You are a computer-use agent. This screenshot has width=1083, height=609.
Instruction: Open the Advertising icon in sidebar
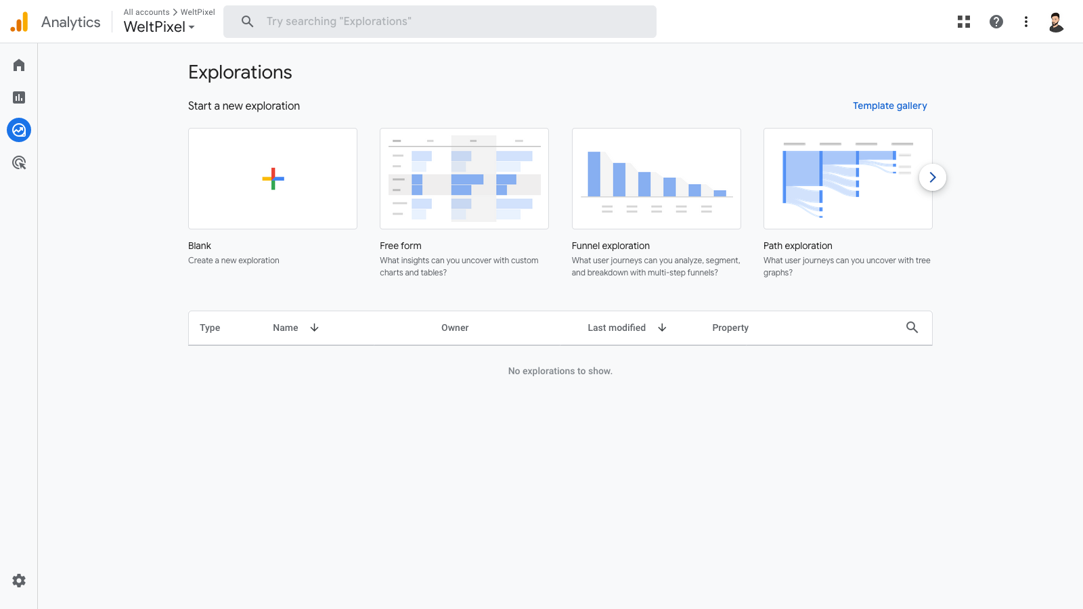(19, 162)
